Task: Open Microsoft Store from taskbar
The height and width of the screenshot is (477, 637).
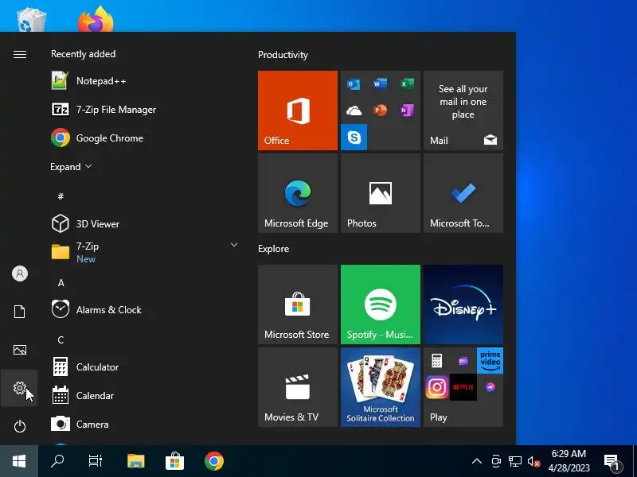Action: (x=174, y=461)
